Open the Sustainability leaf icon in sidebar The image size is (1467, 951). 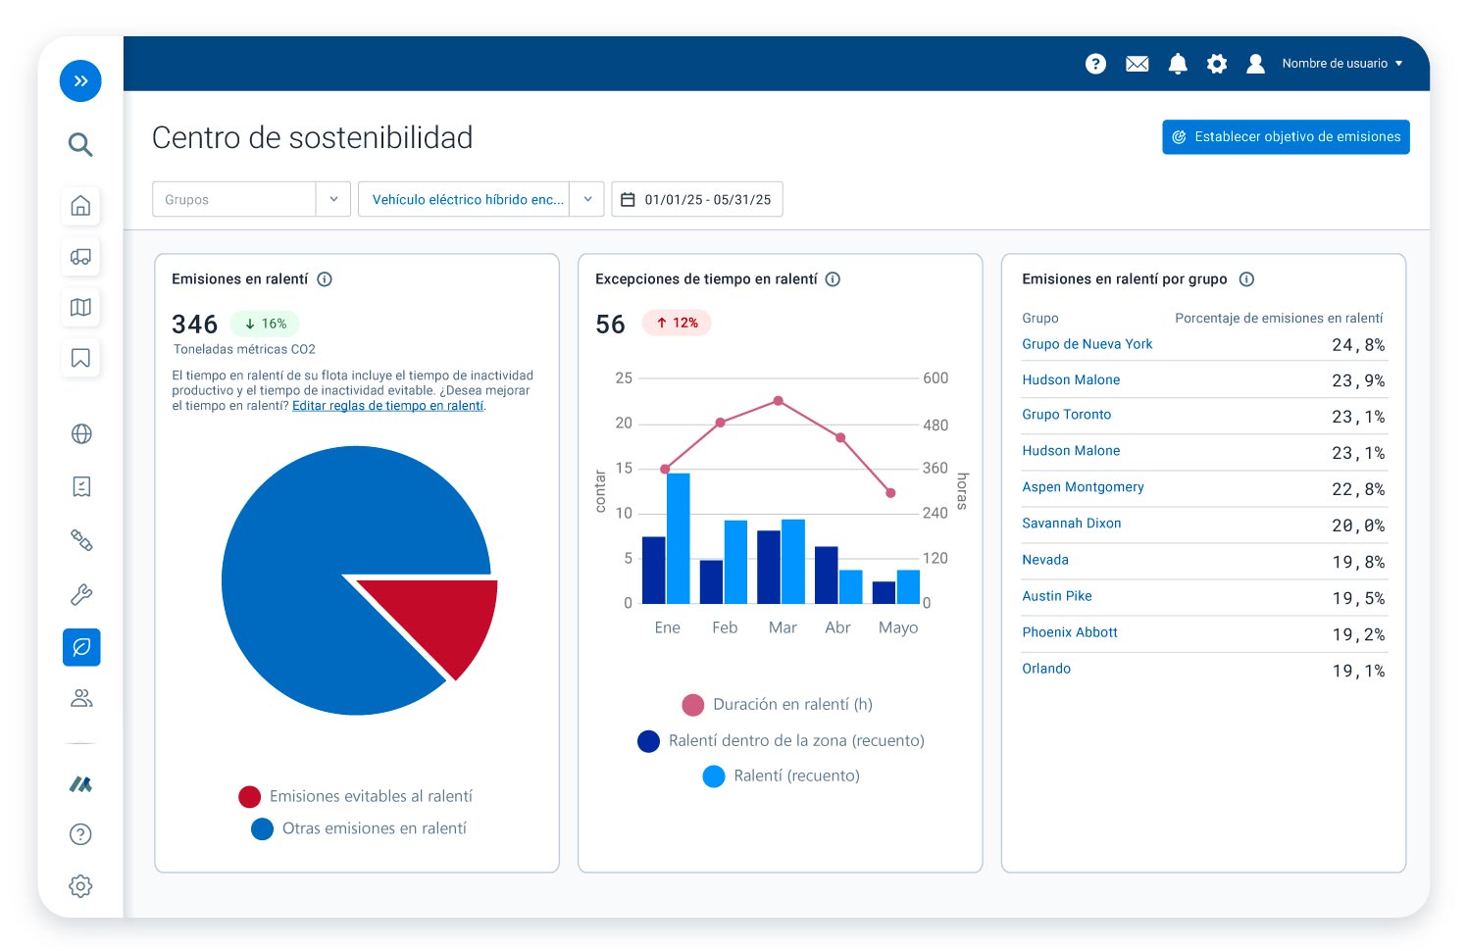pyautogui.click(x=80, y=647)
